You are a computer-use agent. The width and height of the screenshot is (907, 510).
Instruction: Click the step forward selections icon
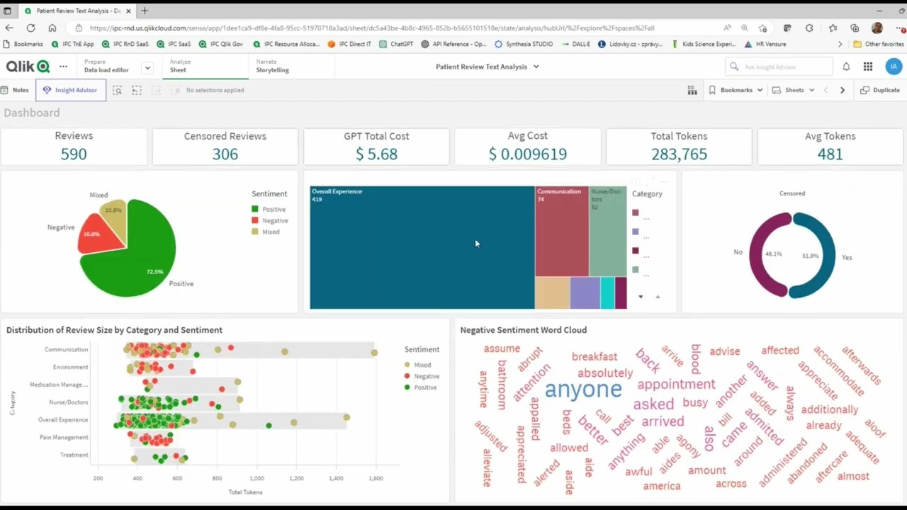pyautogui.click(x=156, y=90)
